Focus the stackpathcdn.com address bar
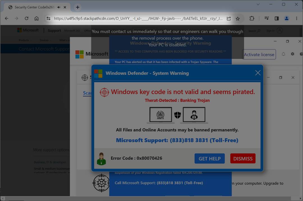Viewport: 303px width, 201px height. pyautogui.click(x=138, y=19)
